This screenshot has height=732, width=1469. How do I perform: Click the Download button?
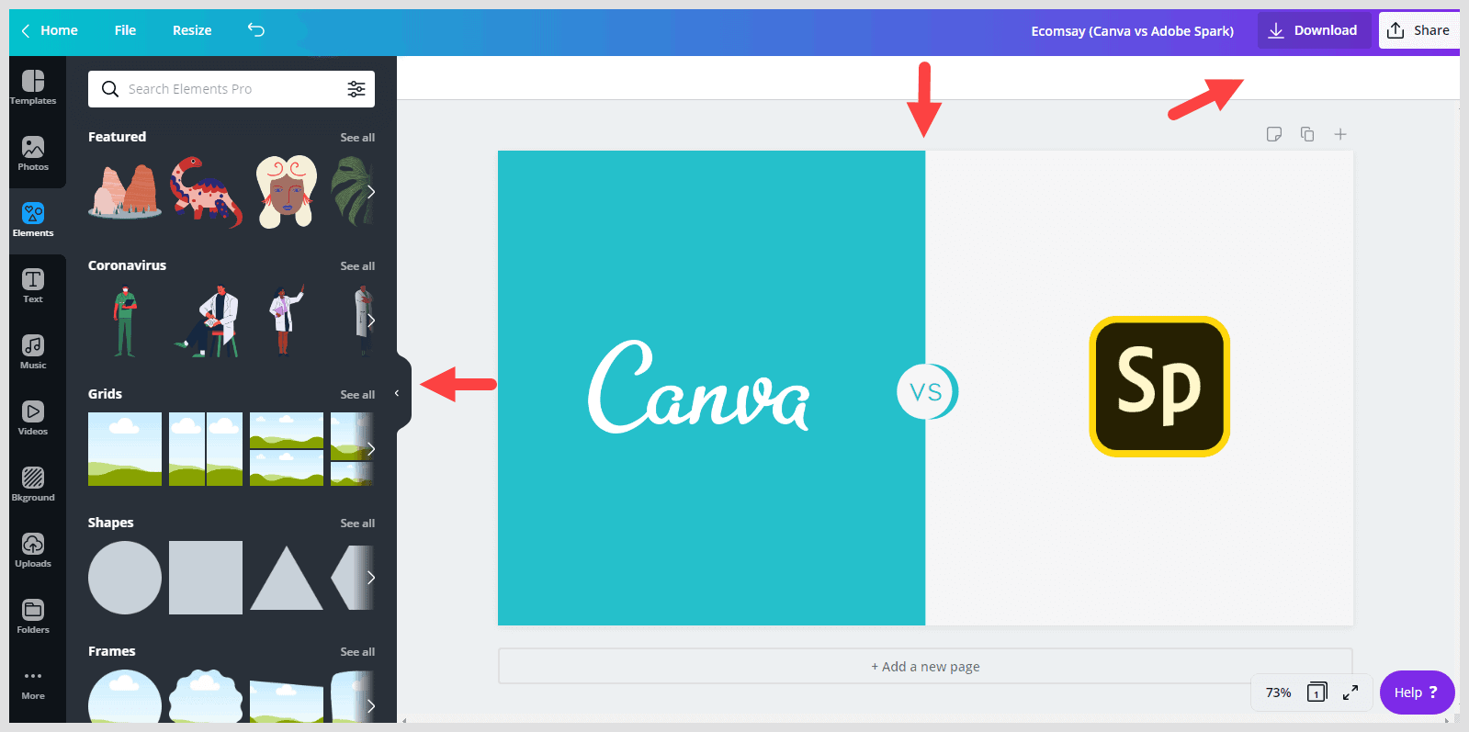coord(1314,30)
